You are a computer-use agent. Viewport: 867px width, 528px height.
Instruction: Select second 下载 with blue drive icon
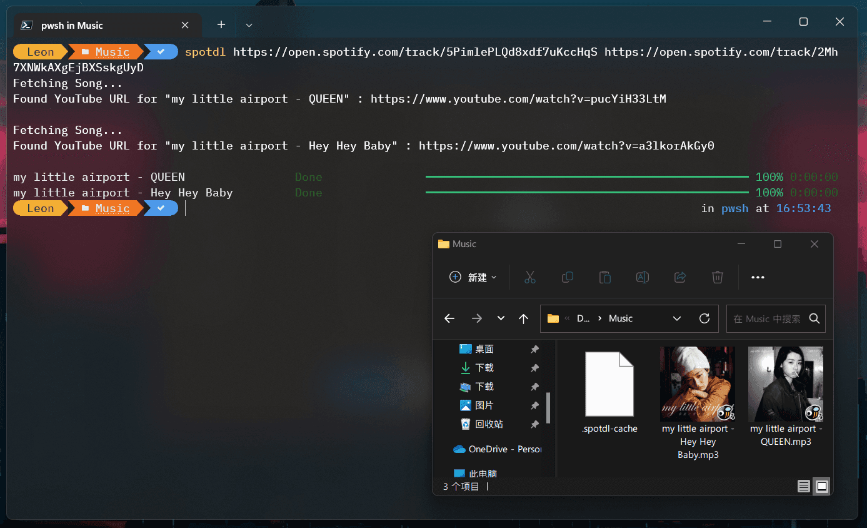(x=484, y=387)
